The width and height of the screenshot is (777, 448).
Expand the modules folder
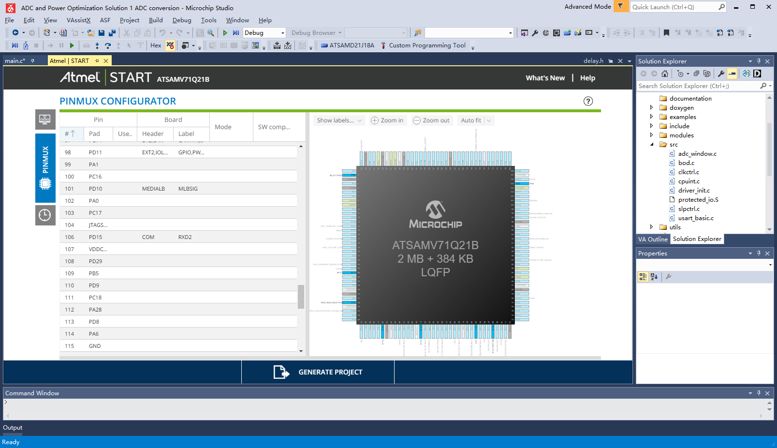pyautogui.click(x=651, y=135)
